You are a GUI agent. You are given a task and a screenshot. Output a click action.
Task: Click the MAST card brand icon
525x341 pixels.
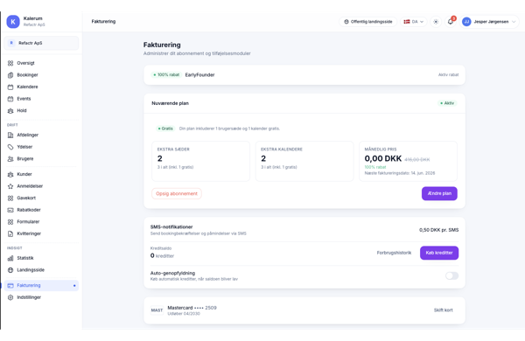pyautogui.click(x=157, y=310)
